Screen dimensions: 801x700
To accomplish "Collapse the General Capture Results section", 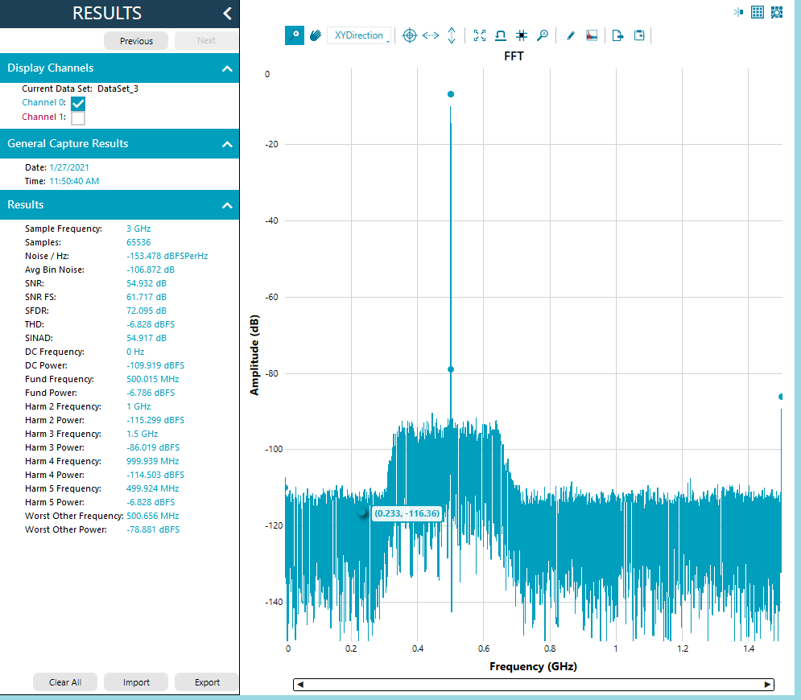I will 227,144.
